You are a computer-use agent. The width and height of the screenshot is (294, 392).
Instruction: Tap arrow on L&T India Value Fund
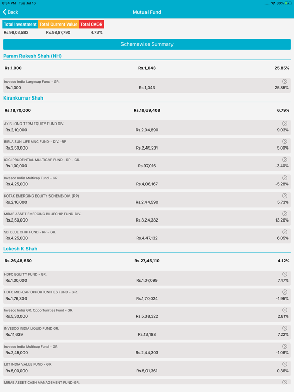(284, 364)
